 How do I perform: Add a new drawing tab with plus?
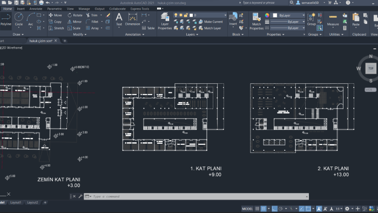(x=65, y=41)
